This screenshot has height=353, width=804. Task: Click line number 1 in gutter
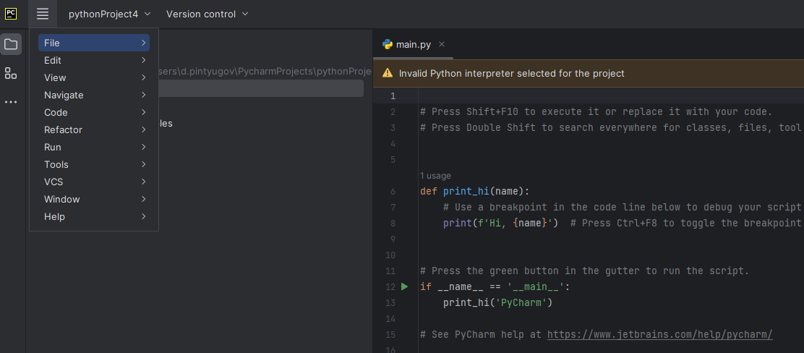(x=393, y=96)
